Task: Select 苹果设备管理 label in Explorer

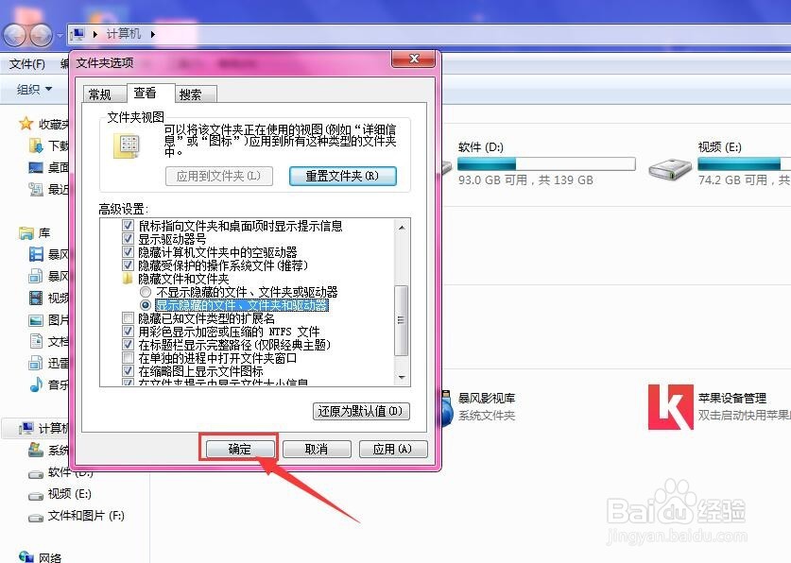Action: [x=732, y=399]
